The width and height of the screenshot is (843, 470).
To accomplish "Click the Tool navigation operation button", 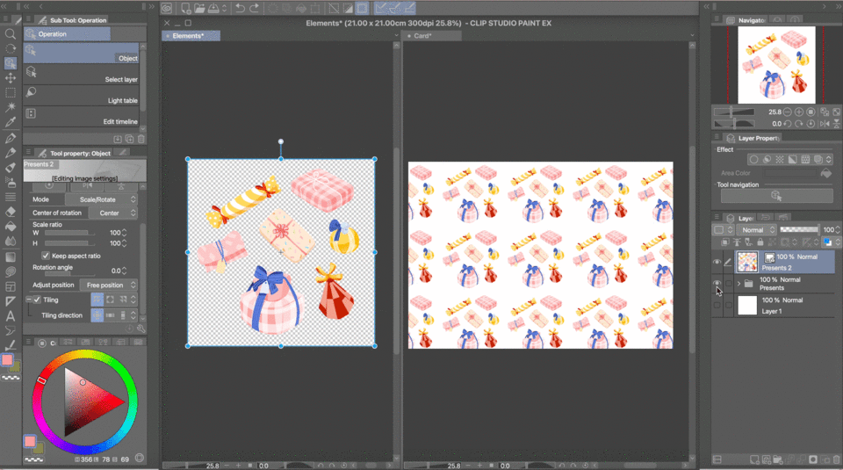I will coord(776,196).
